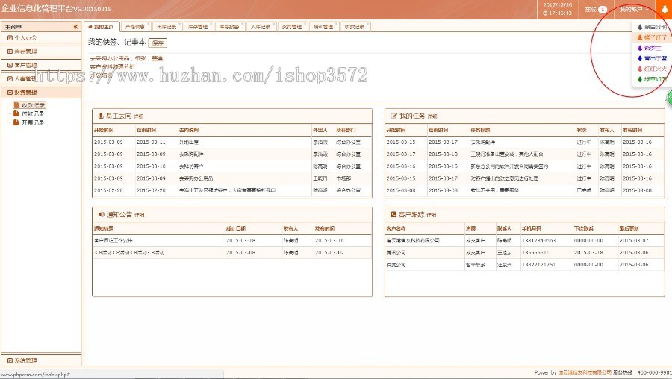Screen dimensions: 672x379
Task: Open 详细 link beside 客户跟踪
Action: pos(432,215)
